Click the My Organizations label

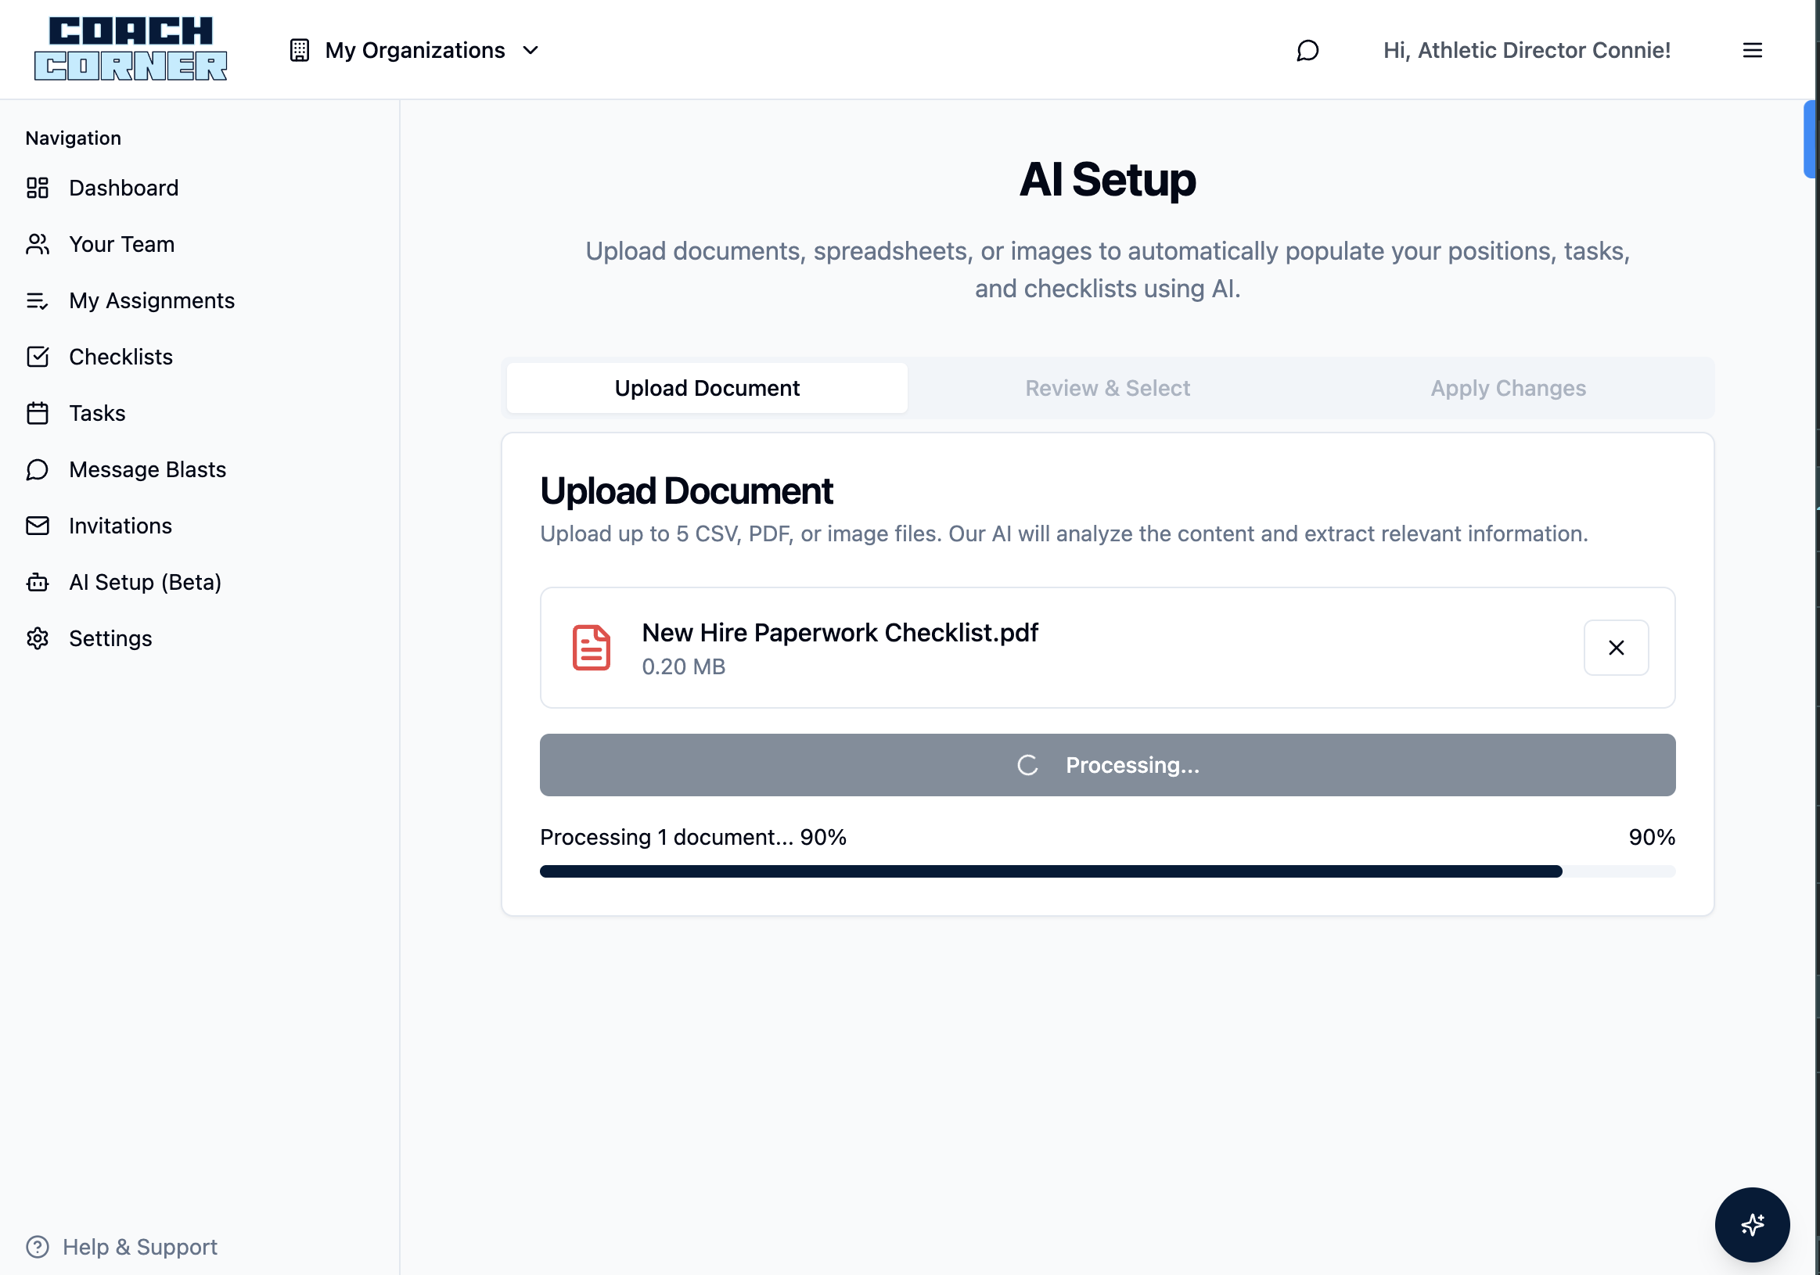[x=415, y=50]
